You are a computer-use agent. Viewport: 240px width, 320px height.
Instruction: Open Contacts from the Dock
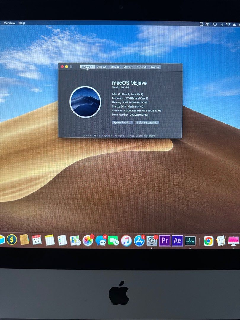pyautogui.click(x=24, y=240)
